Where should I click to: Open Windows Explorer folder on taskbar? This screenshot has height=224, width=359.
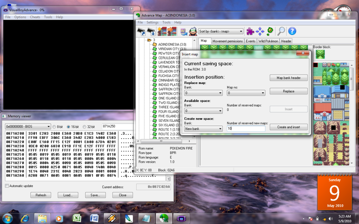coord(42,218)
